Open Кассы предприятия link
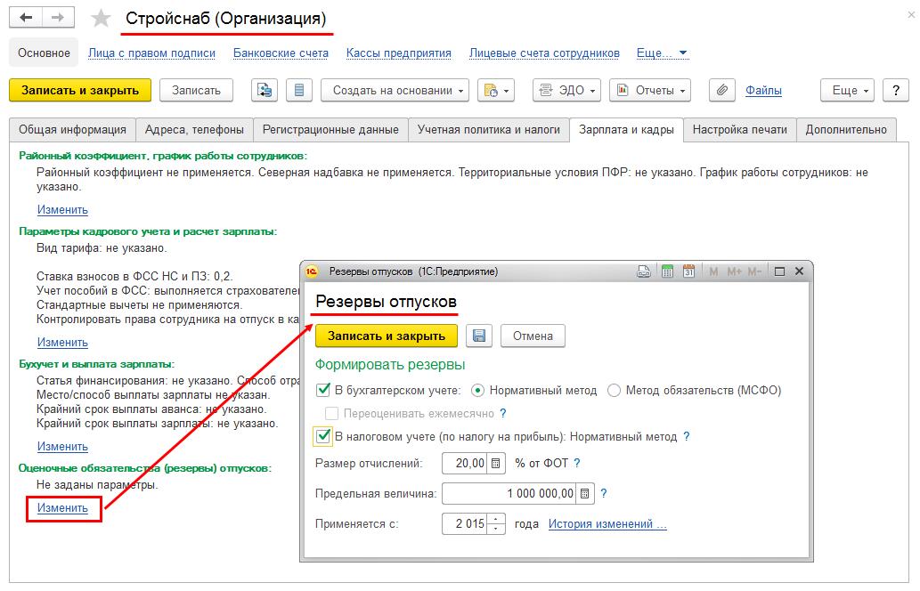920x591 pixels. (398, 53)
